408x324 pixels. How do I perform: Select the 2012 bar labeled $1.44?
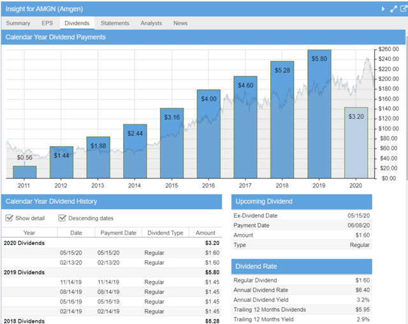point(61,163)
